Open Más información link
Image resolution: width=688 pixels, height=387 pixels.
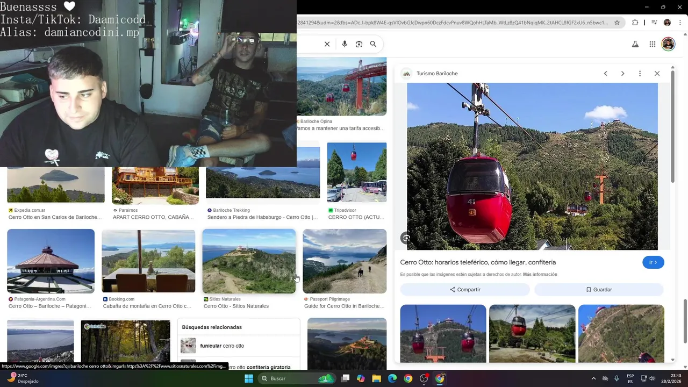point(540,274)
